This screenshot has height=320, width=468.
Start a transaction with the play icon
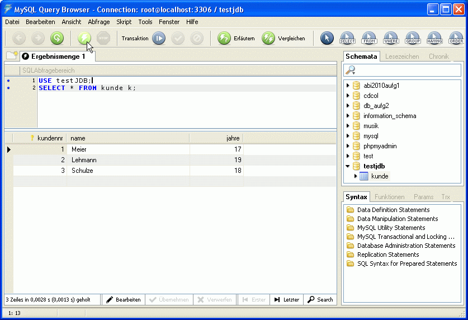159,38
